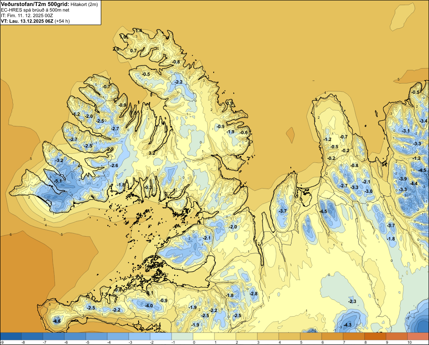The width and height of the screenshot is (429, 345).
Task: Click the '(+54 h)' forecast offset
Action: tap(62, 21)
